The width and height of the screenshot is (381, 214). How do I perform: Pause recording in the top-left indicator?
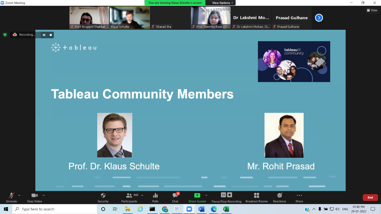click(44, 35)
